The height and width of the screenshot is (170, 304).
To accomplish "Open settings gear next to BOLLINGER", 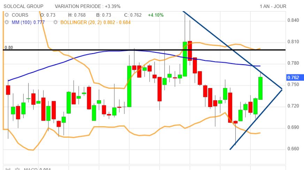I will click(55, 22).
